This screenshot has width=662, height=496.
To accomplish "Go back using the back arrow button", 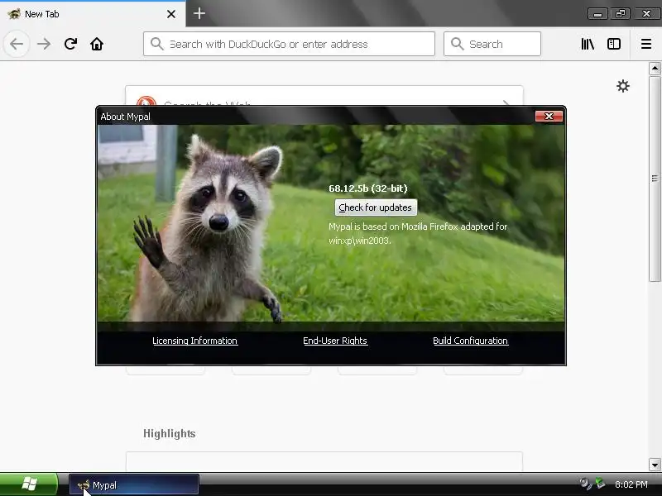I will [17, 44].
